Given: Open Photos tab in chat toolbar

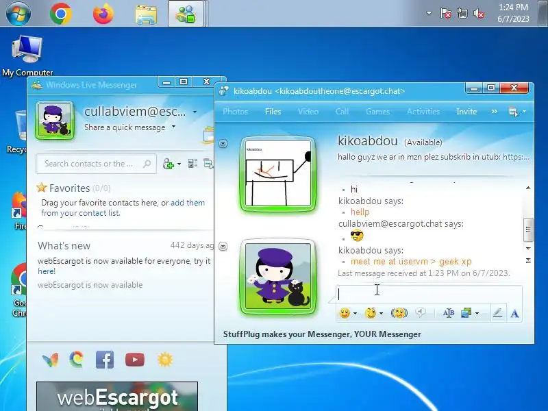Looking at the screenshot, I should [235, 112].
